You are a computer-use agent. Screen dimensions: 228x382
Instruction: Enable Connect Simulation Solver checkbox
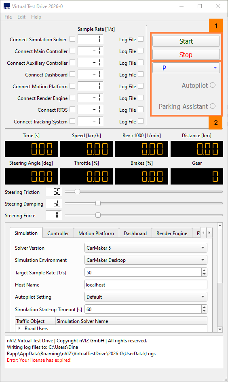click(72, 39)
